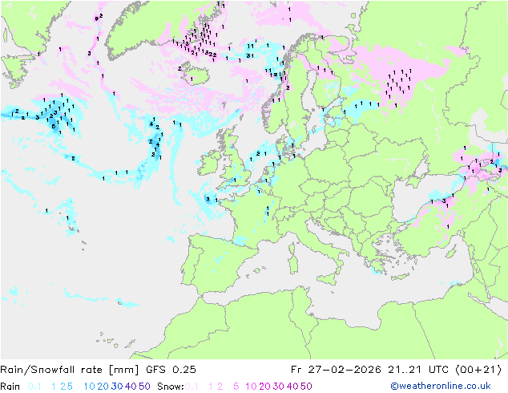Click the 'Rain' legend label

(10, 387)
